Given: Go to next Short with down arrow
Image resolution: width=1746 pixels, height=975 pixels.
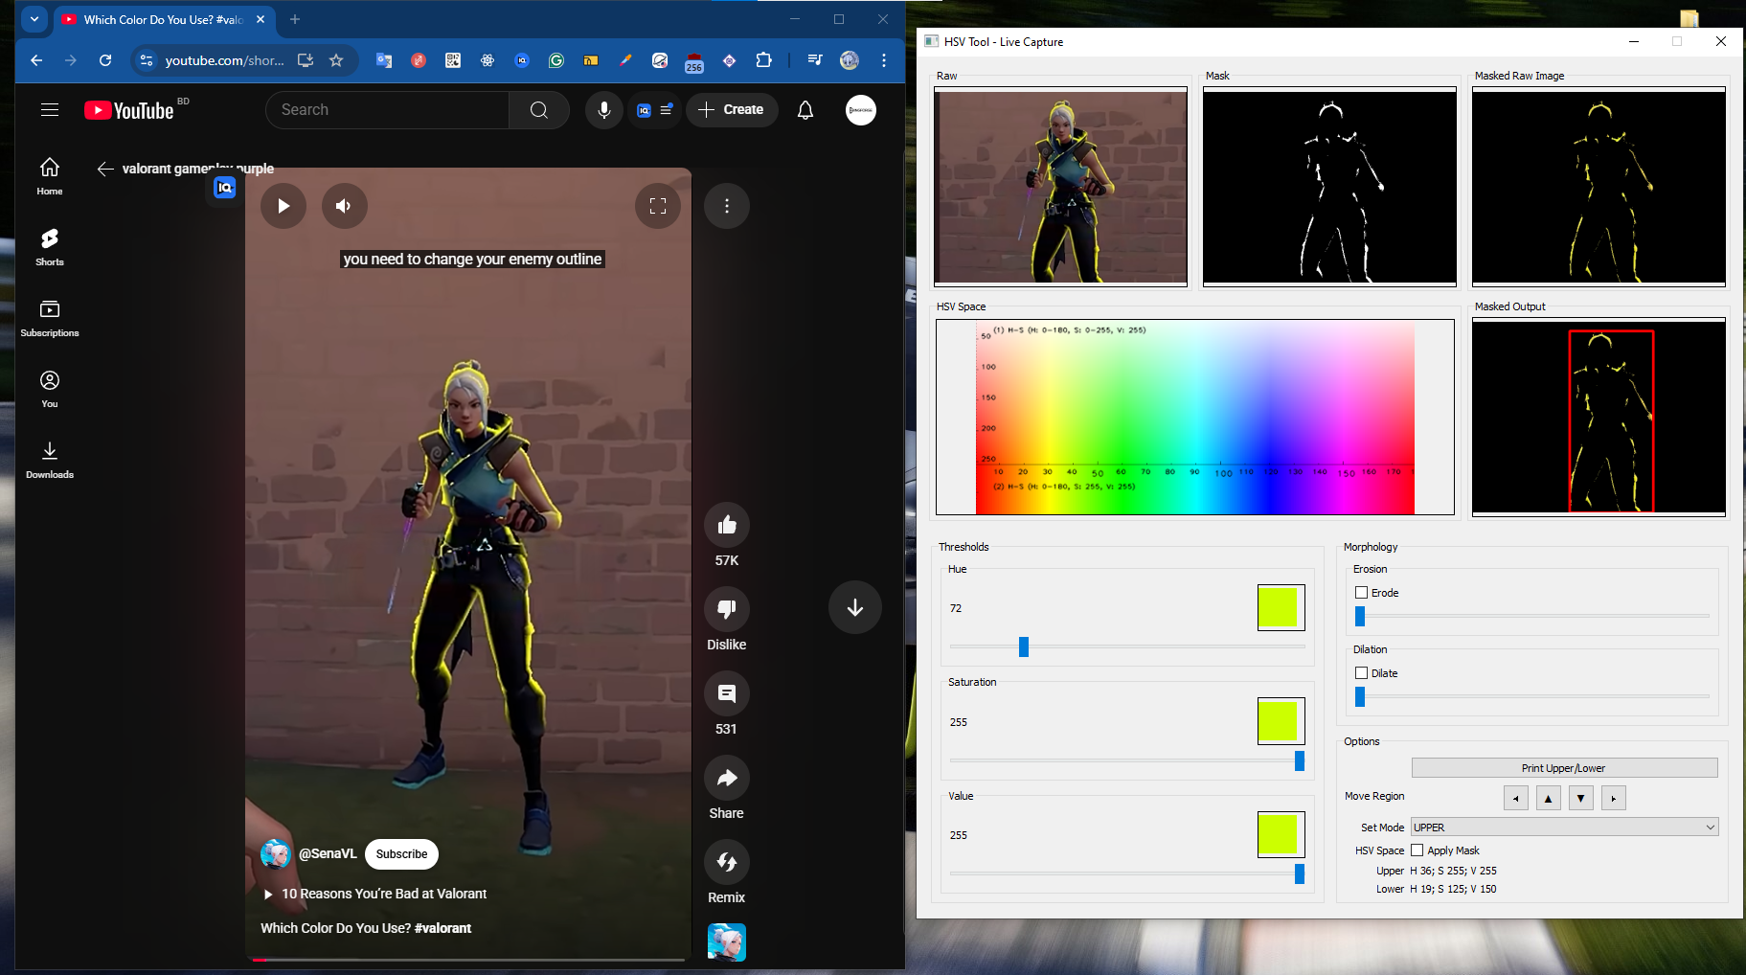Looking at the screenshot, I should (855, 607).
